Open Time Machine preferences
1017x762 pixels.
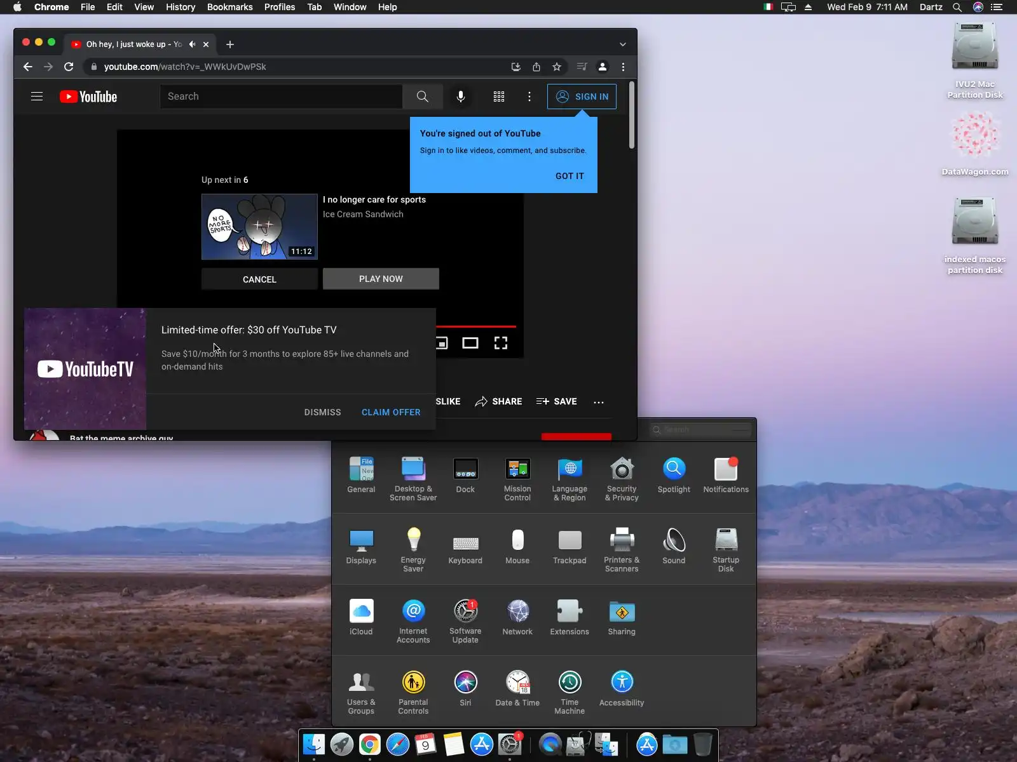tap(570, 692)
